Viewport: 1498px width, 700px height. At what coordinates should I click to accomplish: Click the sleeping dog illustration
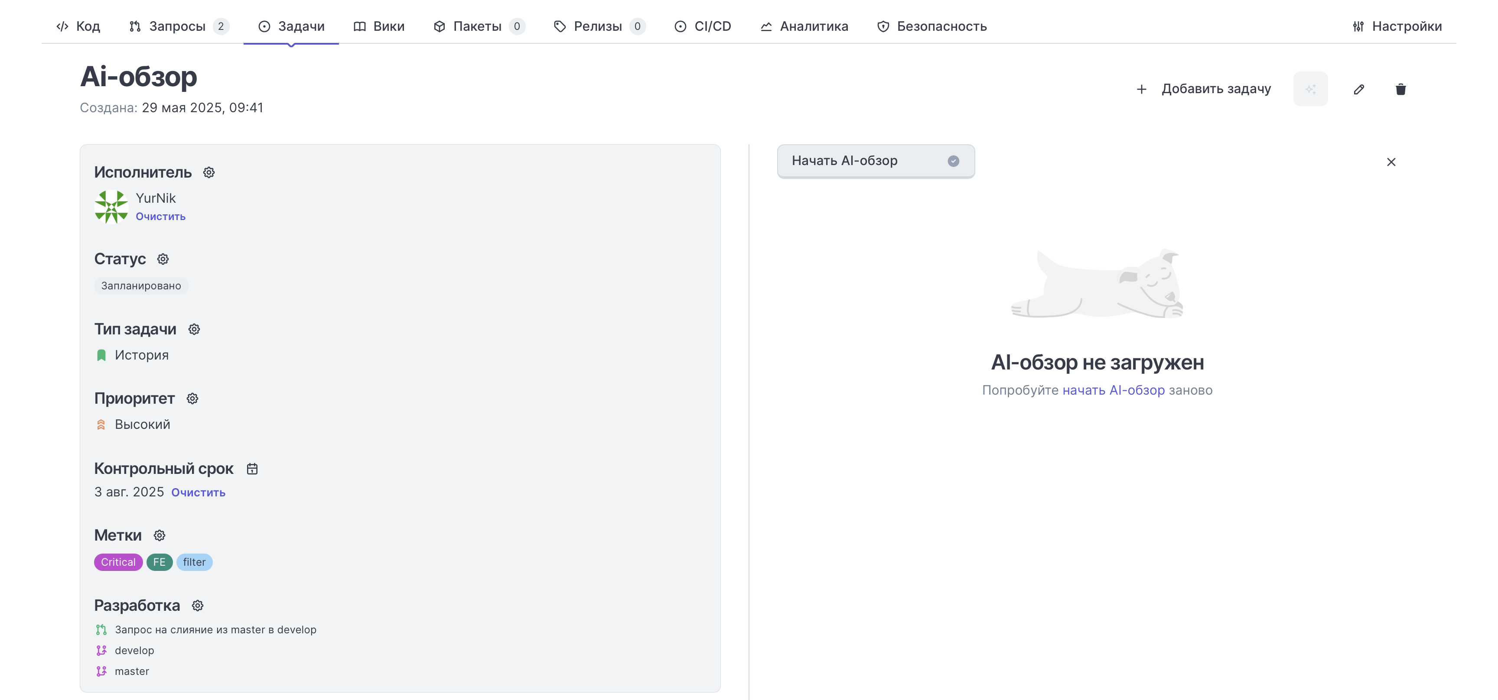(1097, 283)
